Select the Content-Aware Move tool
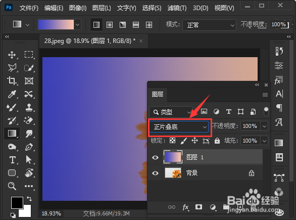 [x=29, y=94]
